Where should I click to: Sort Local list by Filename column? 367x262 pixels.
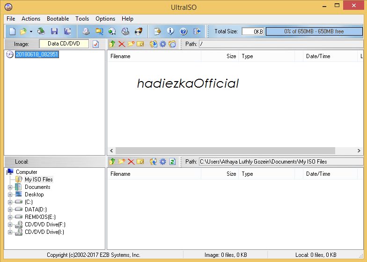(x=154, y=174)
